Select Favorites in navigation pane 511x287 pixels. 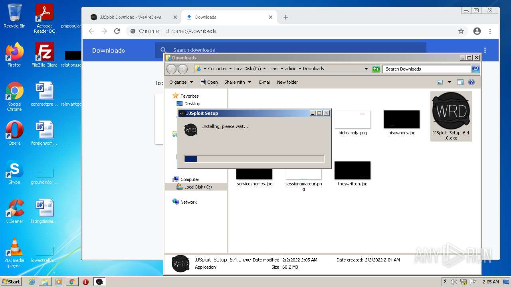[x=186, y=96]
